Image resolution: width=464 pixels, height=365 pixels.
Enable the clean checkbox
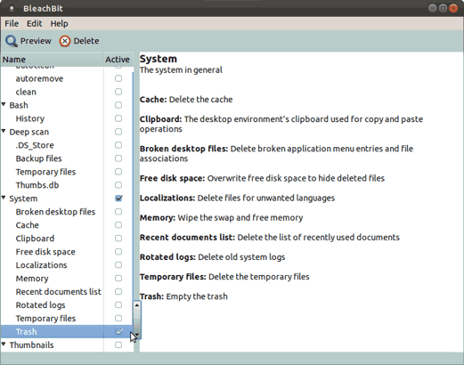[118, 92]
